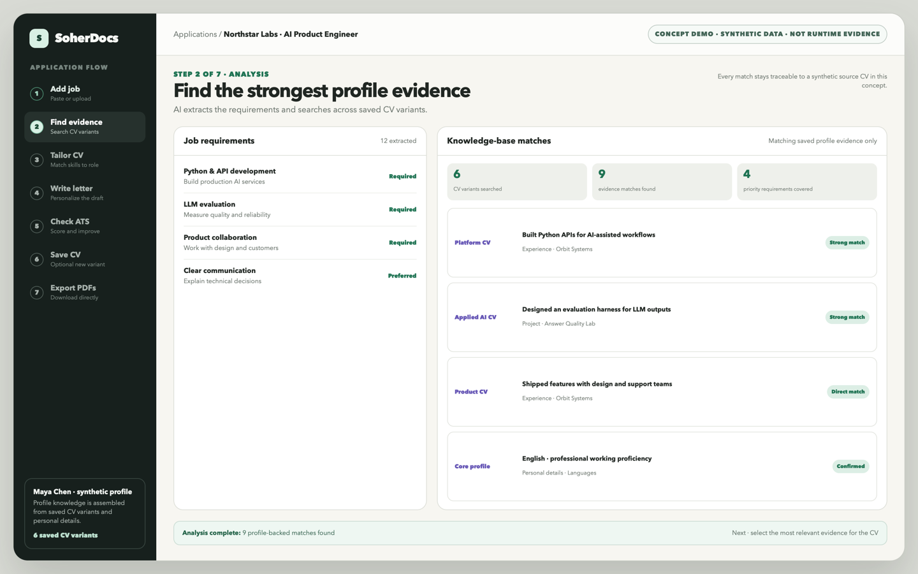Viewport: 918px width, 574px height.
Task: Click Strong match badge on evaluation harness card
Action: tap(847, 318)
